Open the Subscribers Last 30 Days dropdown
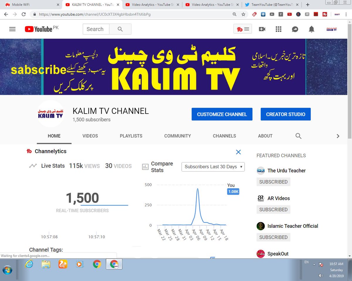Image resolution: width=352 pixels, height=281 pixels. 213,167
